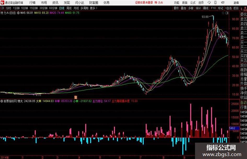Click the MA60: 51.75 indicator label
The height and width of the screenshot is (159, 247).
(72, 13)
